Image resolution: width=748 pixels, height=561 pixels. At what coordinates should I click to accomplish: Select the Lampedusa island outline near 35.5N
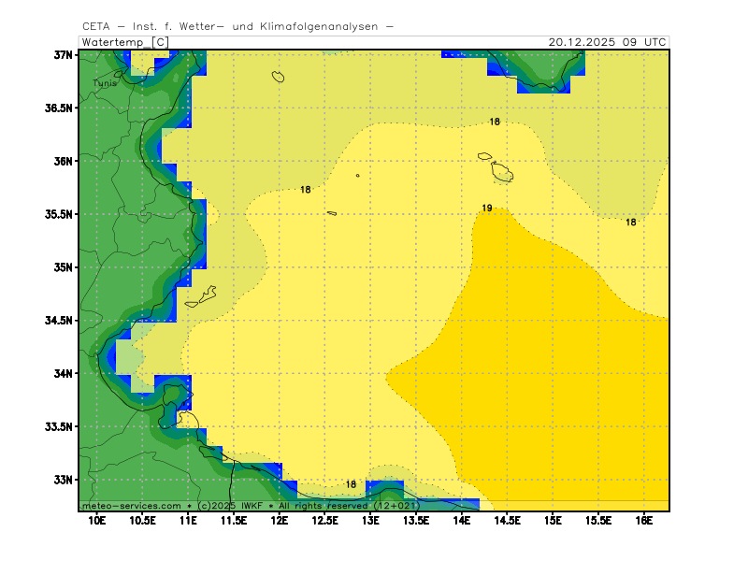tap(332, 213)
